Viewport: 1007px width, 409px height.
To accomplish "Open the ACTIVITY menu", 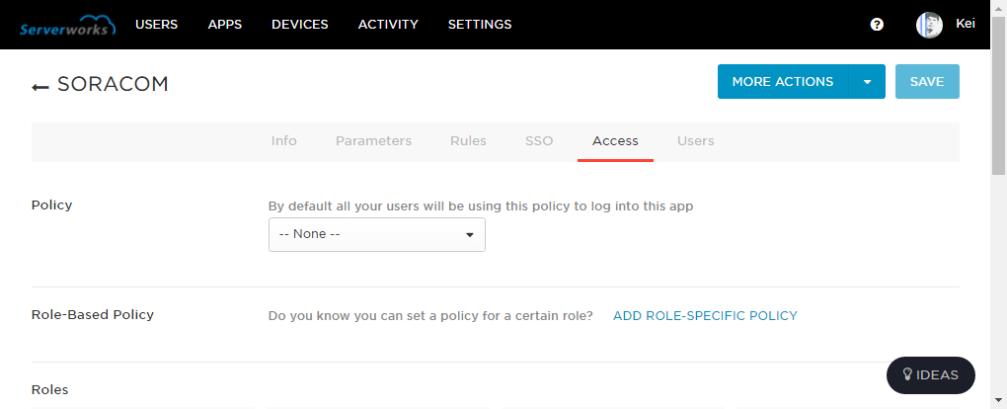I will [x=388, y=25].
